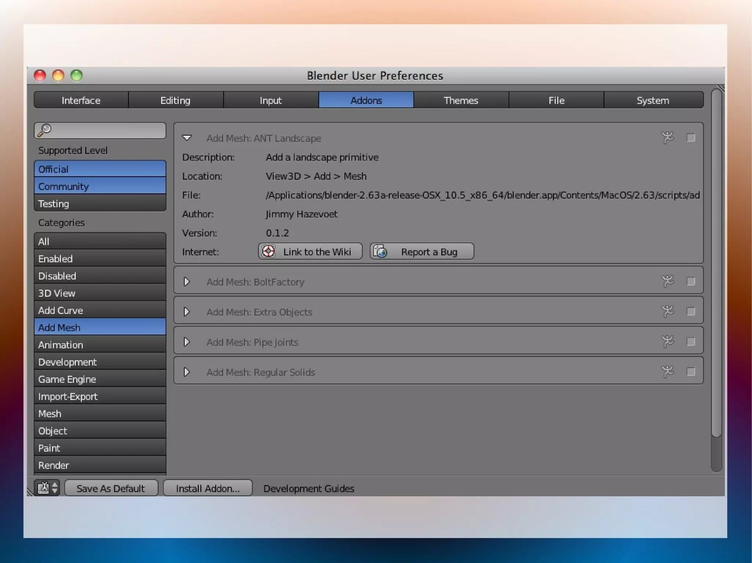Image resolution: width=752 pixels, height=563 pixels.
Task: Open the System preferences tab
Action: point(654,100)
